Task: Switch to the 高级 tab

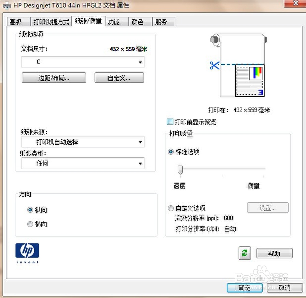Action: tap(19, 22)
